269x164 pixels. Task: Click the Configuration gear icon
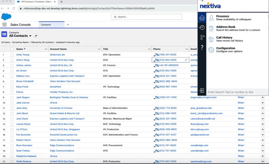point(211,50)
